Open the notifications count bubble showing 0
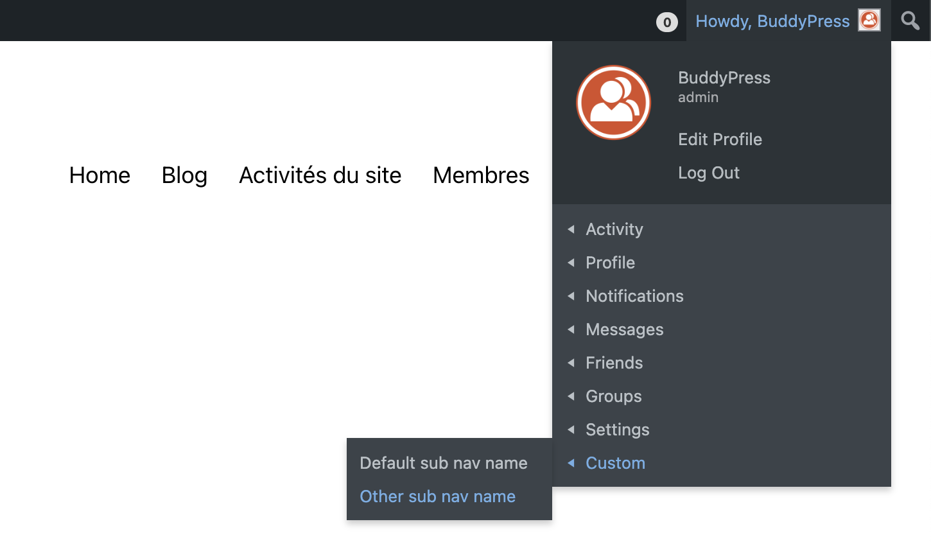This screenshot has height=542, width=931. (x=667, y=22)
